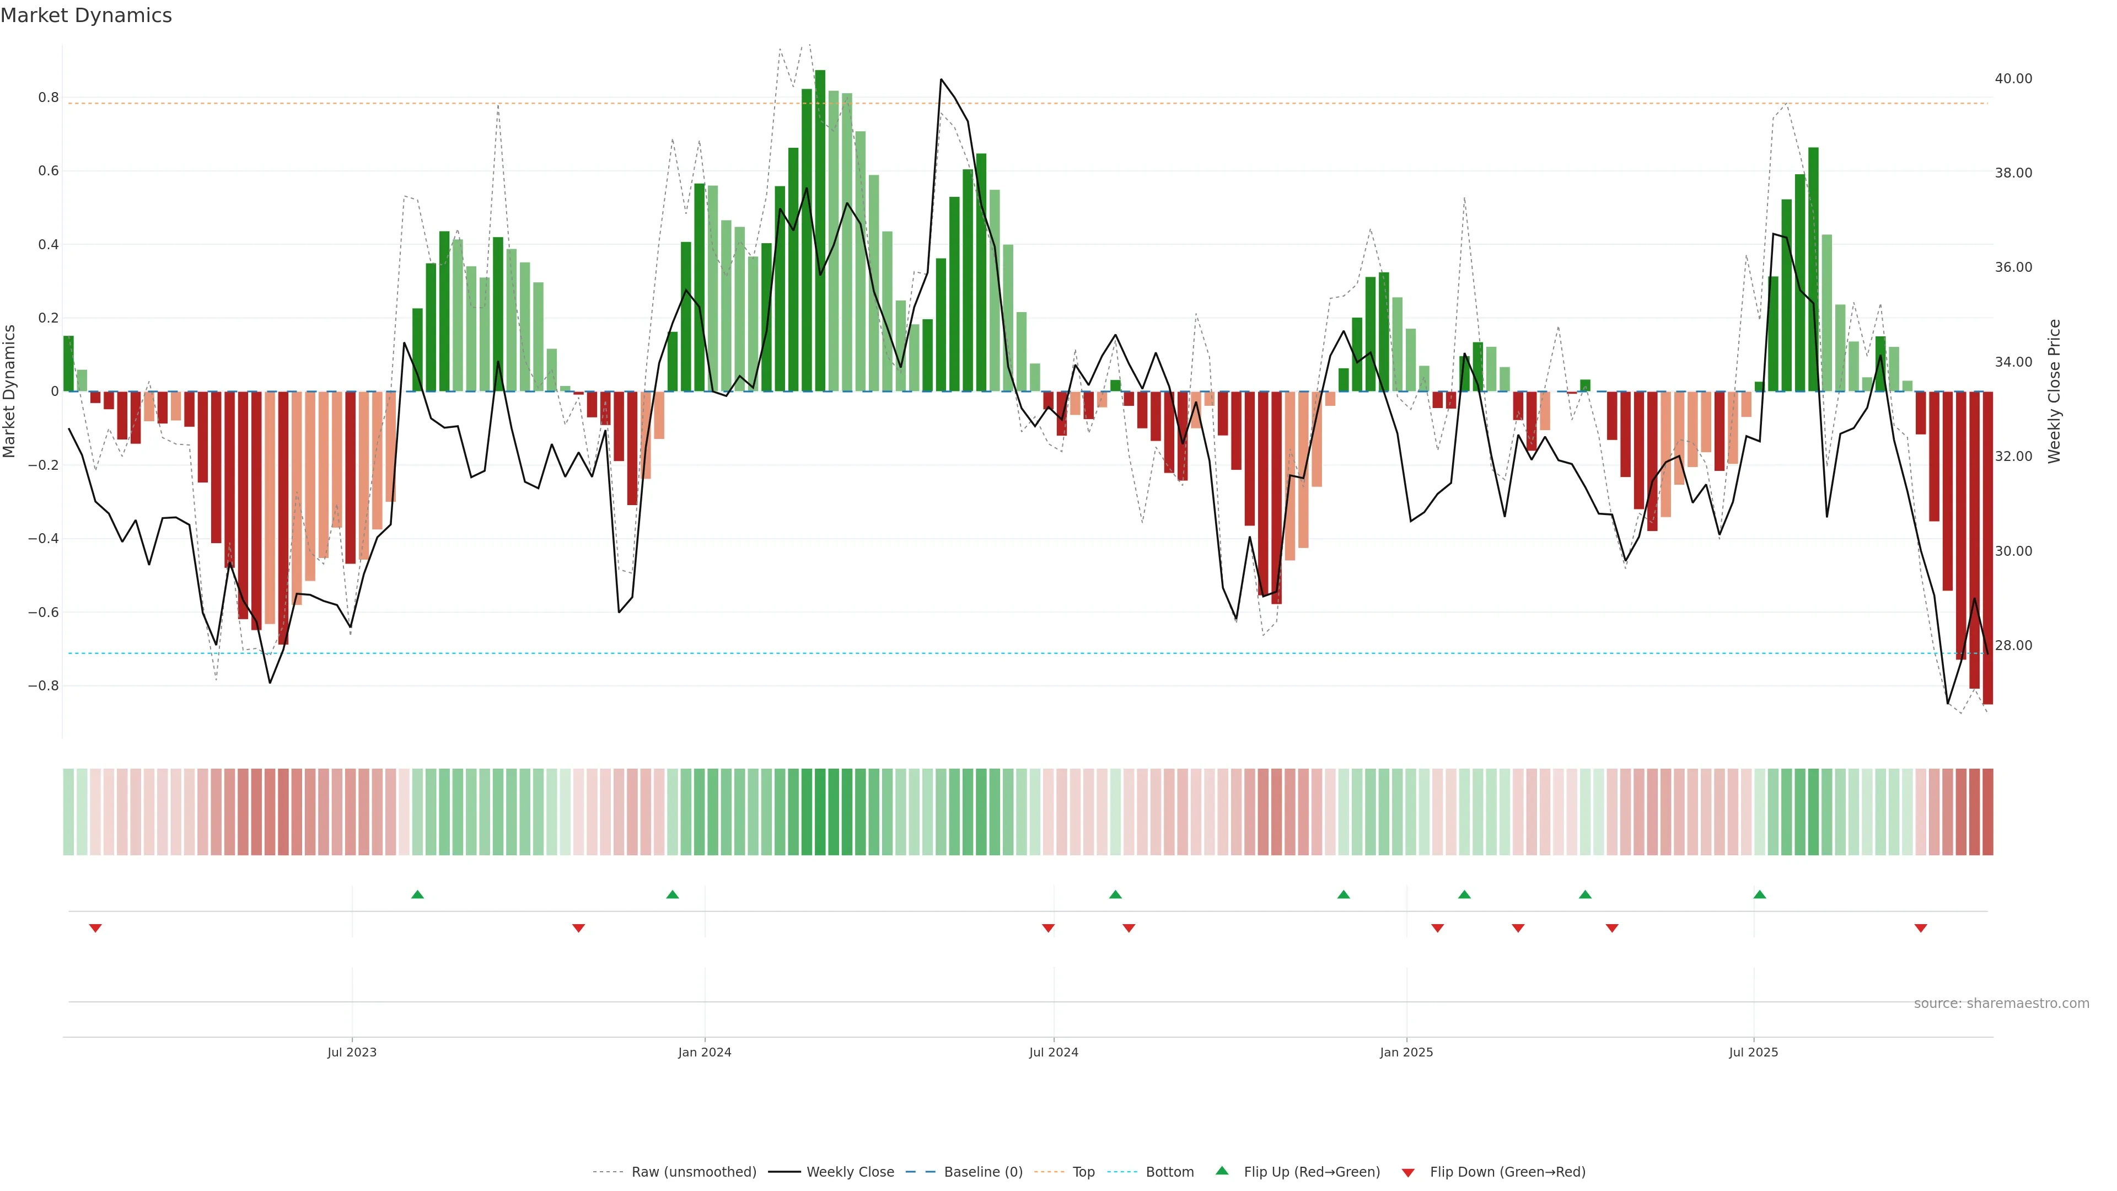Click the Top legend label
2117x1191 pixels.
pos(1083,1172)
